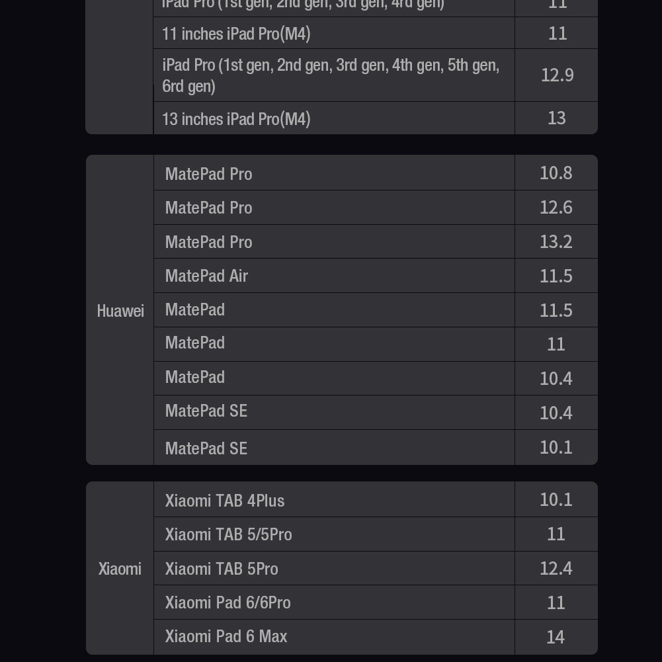
Task: Click the 12.6 size value
Action: 556,208
